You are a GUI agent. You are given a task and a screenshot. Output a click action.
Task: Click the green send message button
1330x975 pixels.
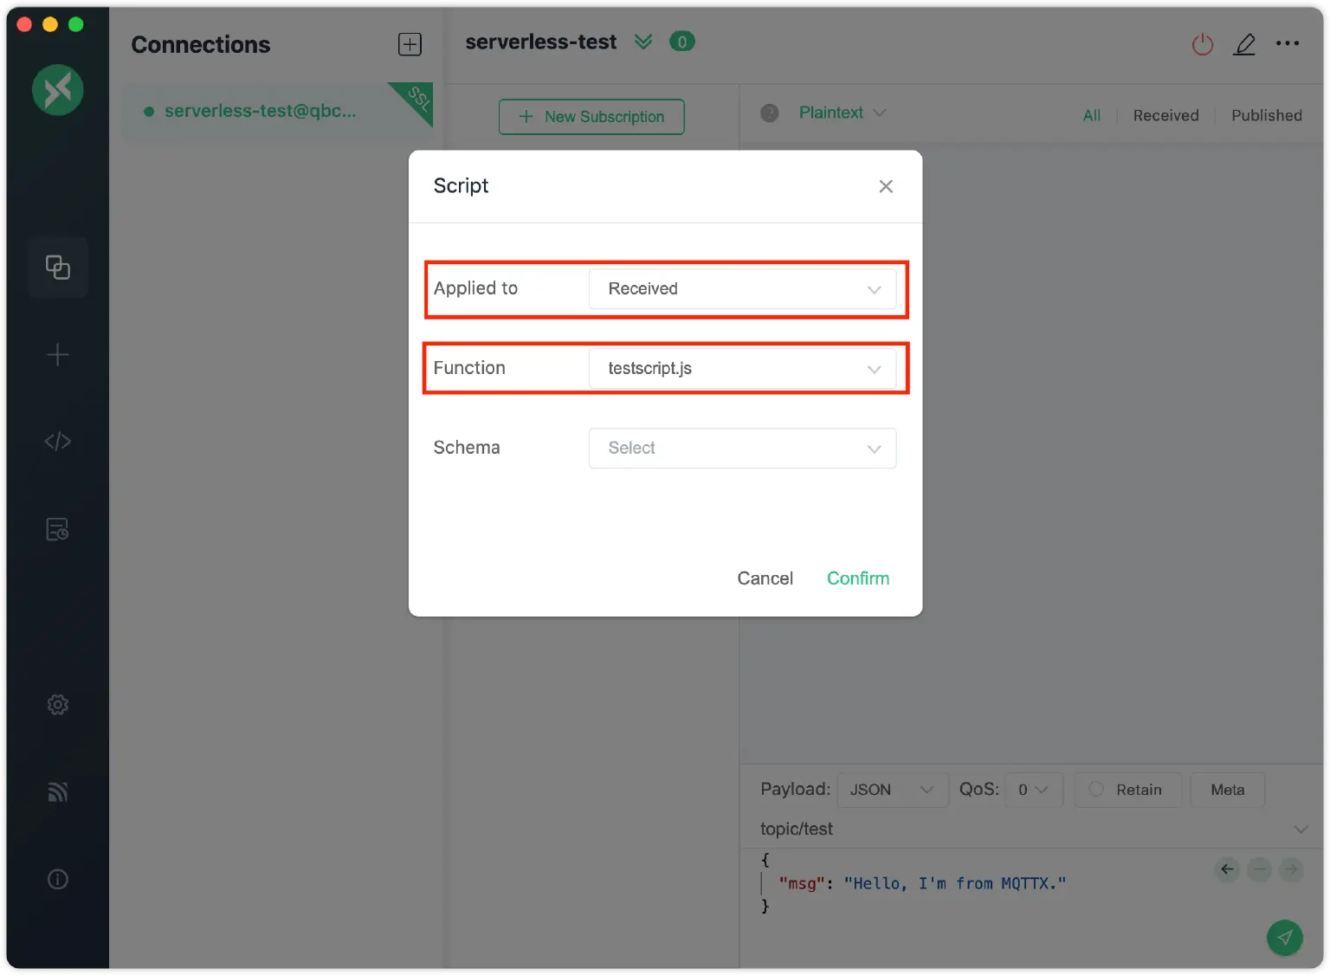(1284, 937)
